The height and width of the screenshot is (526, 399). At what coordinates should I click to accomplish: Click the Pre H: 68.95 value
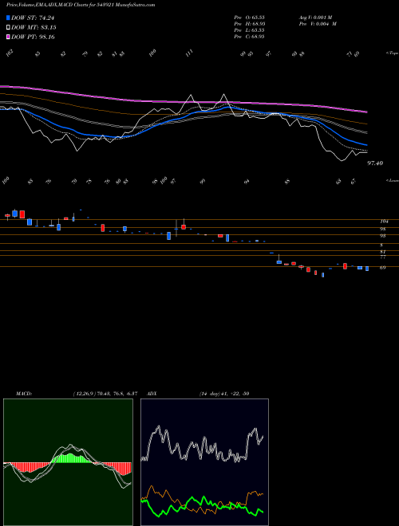pos(249,24)
